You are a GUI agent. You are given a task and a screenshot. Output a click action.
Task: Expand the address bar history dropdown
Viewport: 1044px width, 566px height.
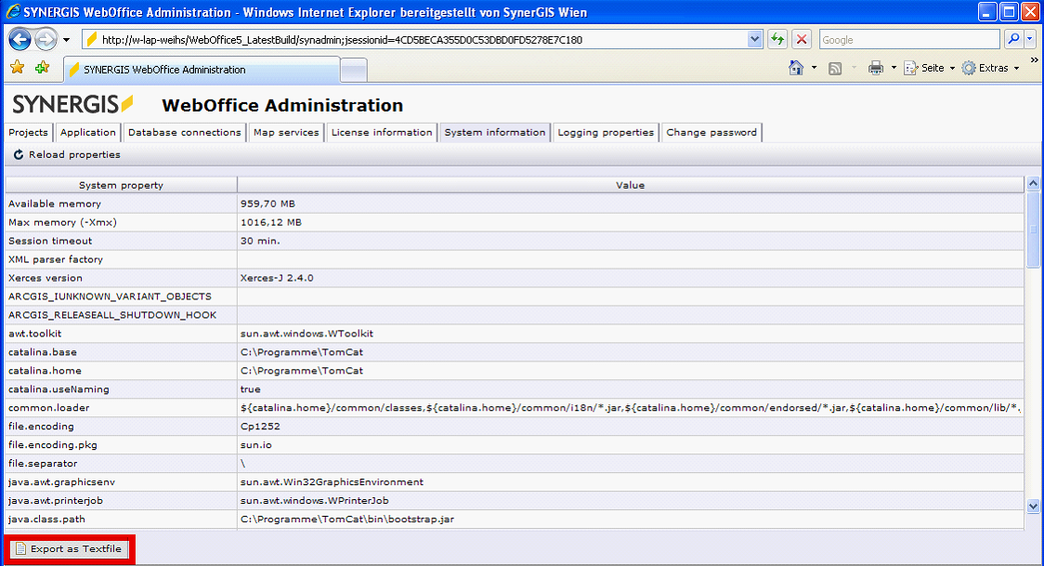coord(753,39)
